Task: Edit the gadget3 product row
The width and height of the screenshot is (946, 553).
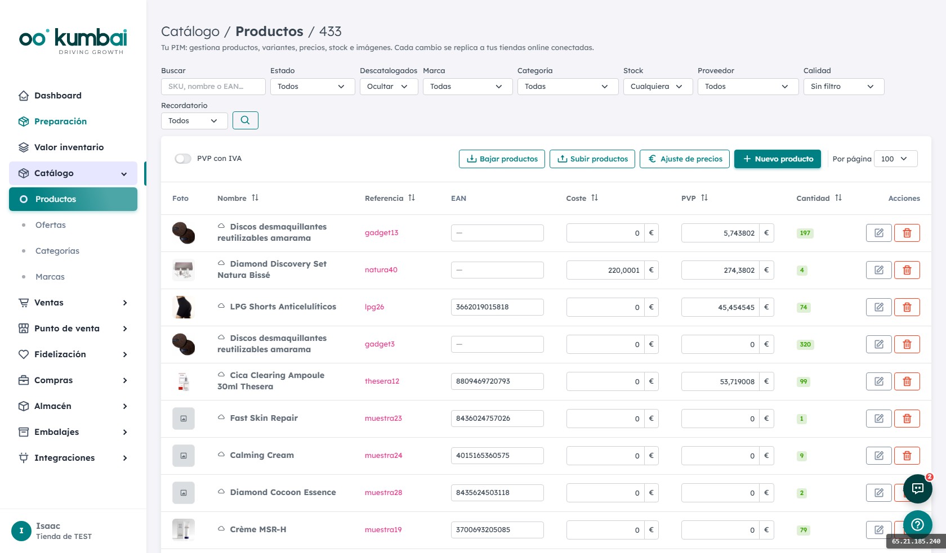Action: coord(878,344)
